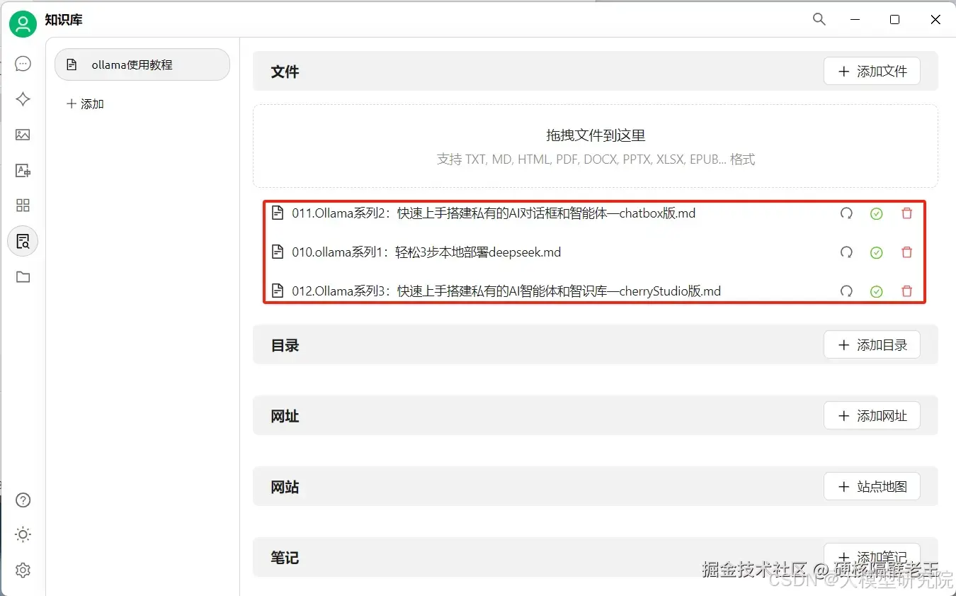Open the chat assistant sidebar icon
The image size is (956, 596).
tap(23, 64)
